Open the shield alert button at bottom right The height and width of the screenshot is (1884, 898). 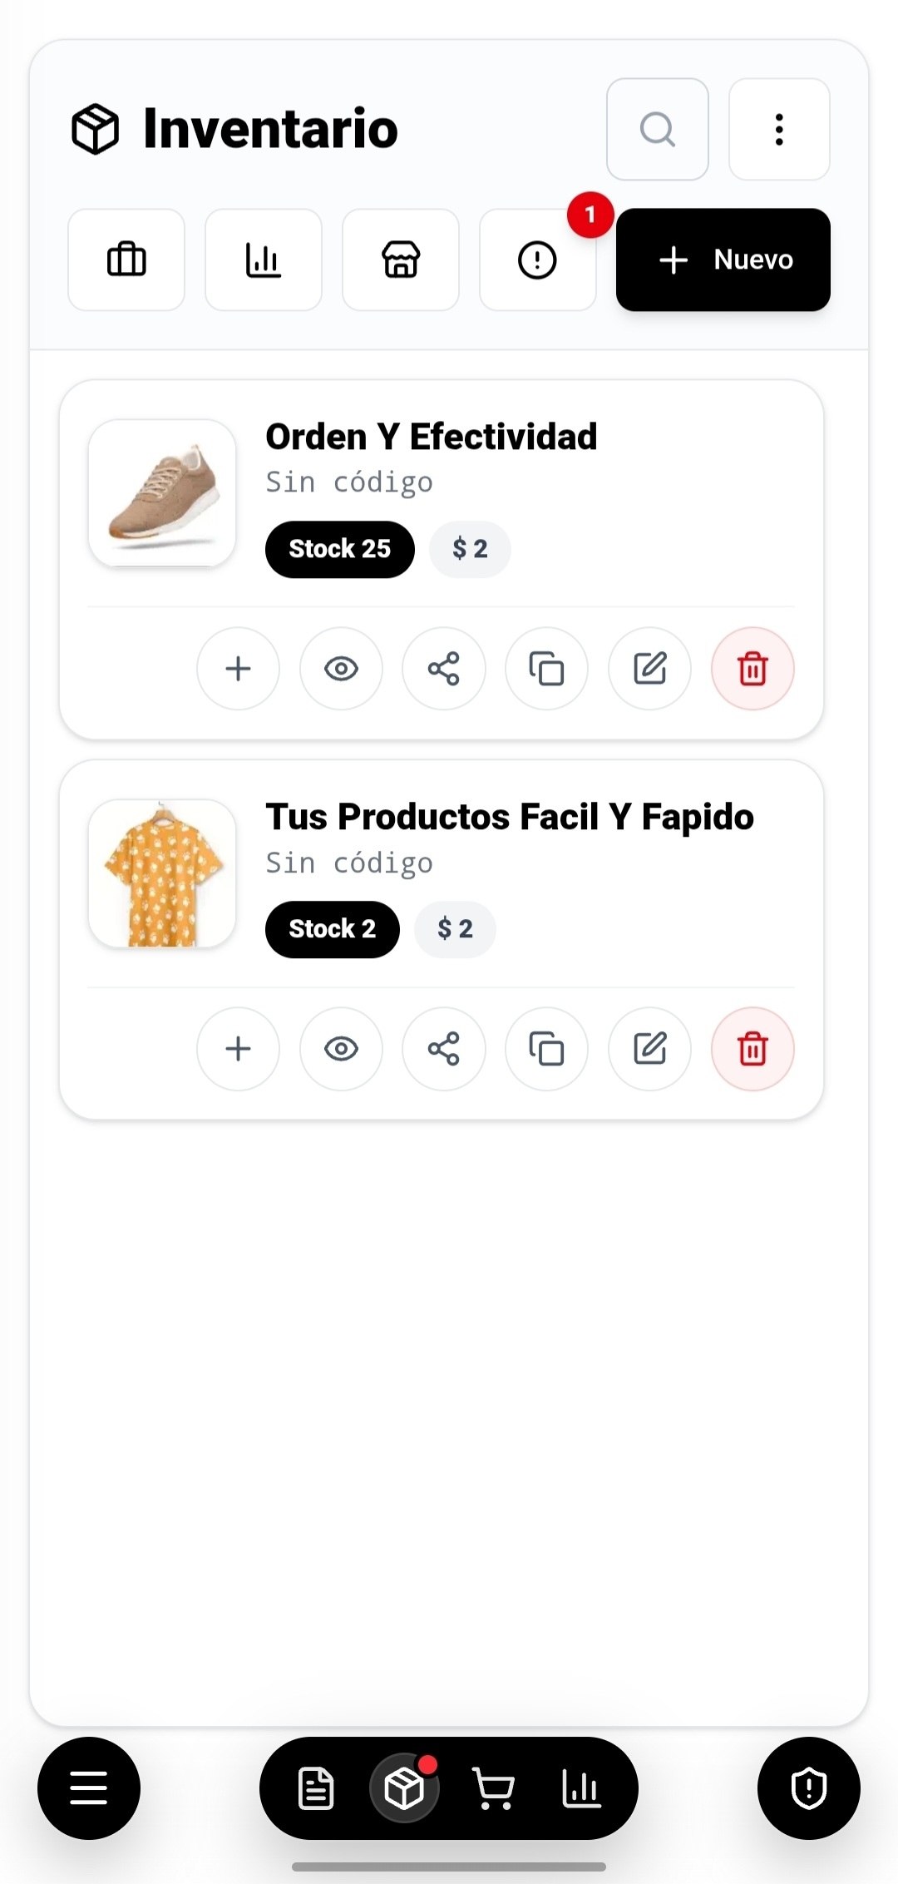809,1788
